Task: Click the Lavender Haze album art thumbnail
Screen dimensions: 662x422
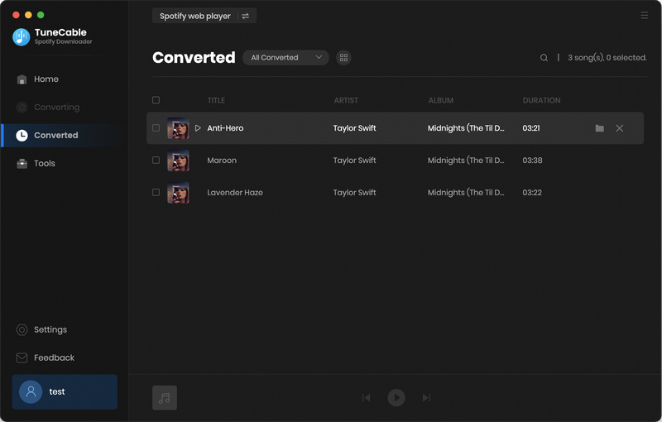Action: pos(178,193)
